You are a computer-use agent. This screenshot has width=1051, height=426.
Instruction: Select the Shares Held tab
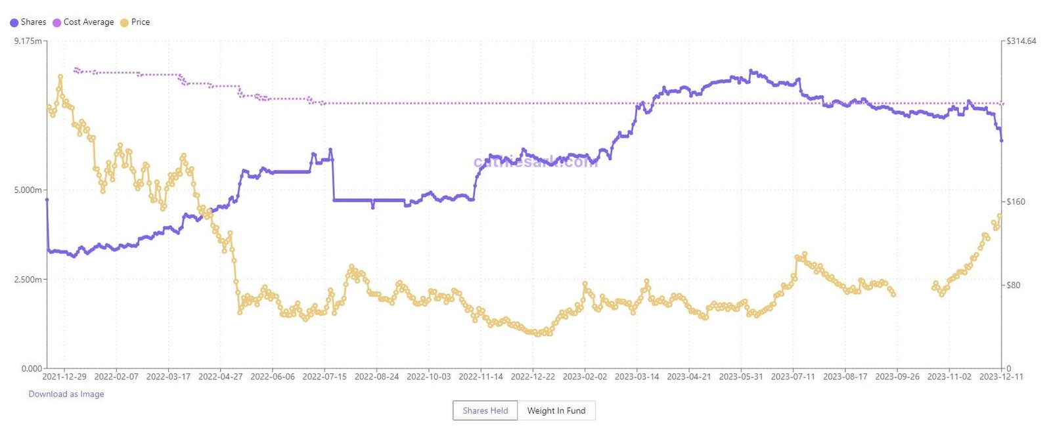(485, 410)
